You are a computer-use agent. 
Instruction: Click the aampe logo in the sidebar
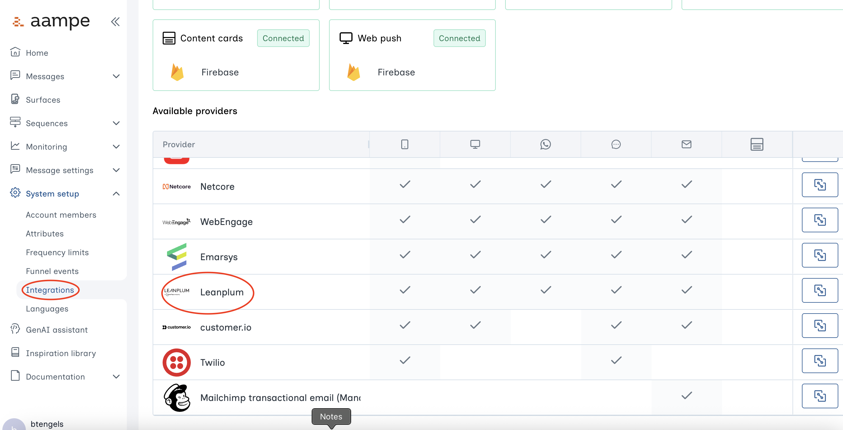pyautogui.click(x=51, y=21)
